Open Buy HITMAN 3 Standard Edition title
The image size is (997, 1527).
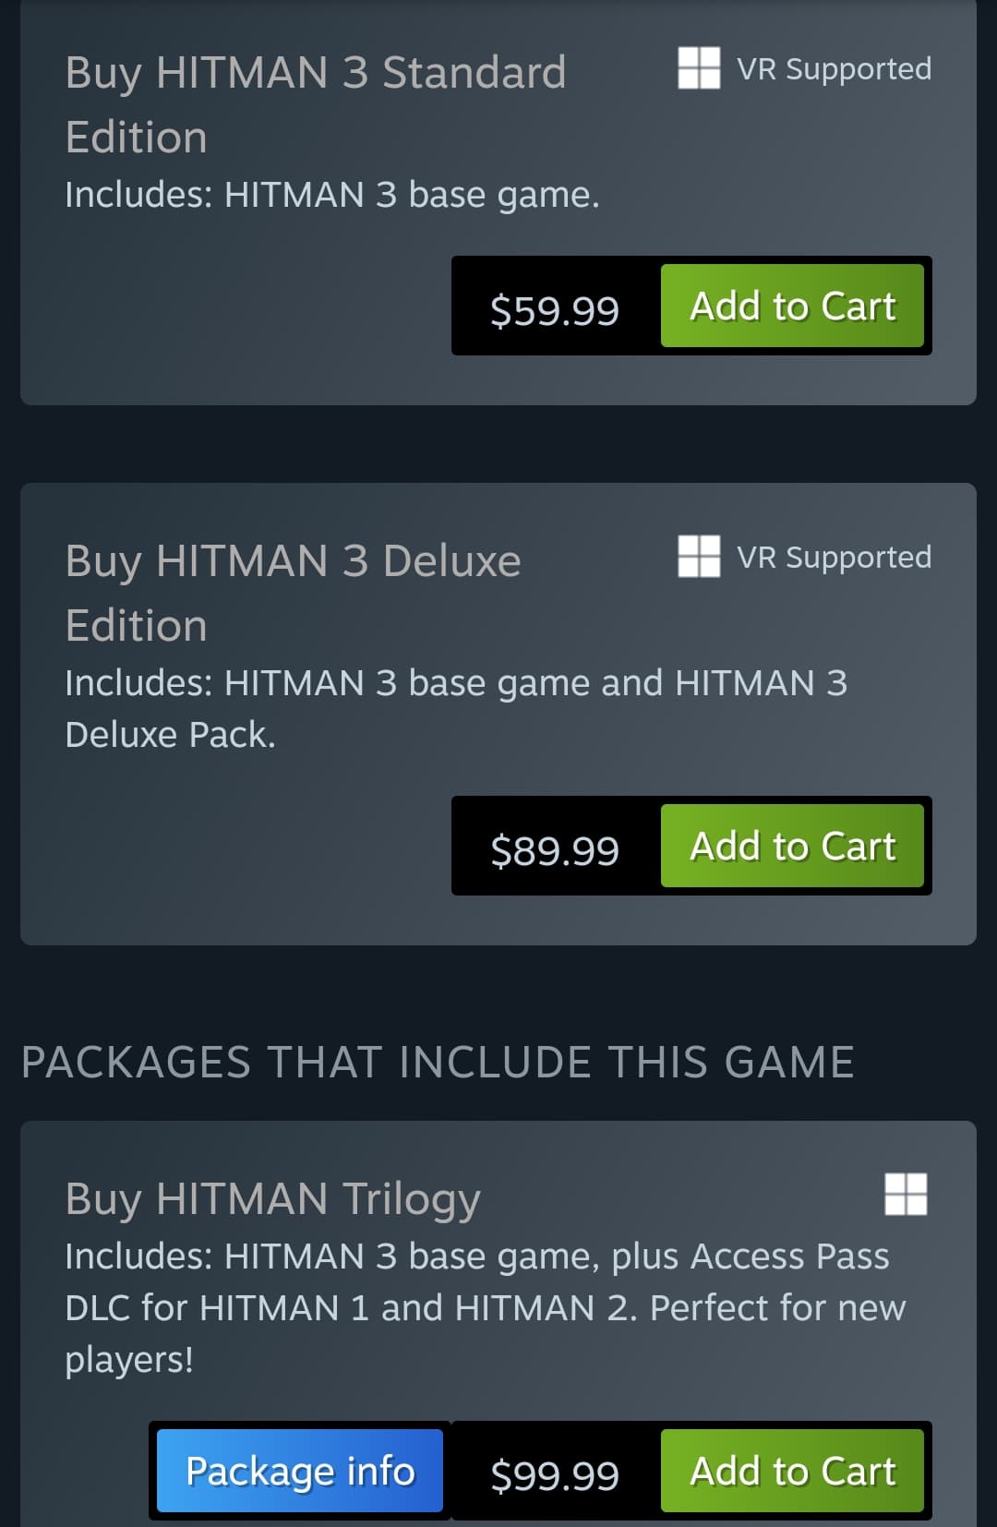point(316,104)
